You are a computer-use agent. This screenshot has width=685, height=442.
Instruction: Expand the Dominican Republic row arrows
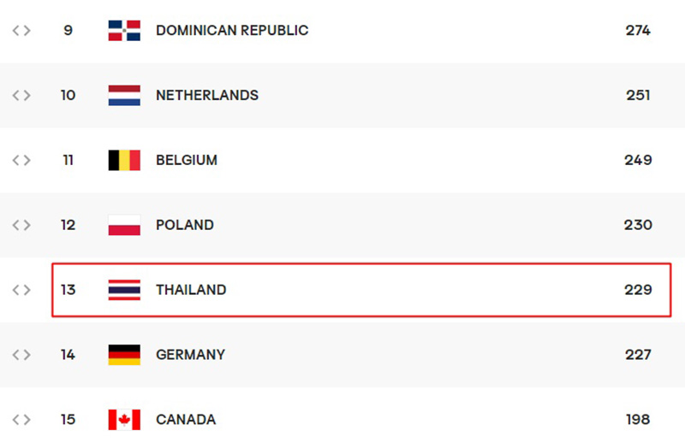point(21,31)
